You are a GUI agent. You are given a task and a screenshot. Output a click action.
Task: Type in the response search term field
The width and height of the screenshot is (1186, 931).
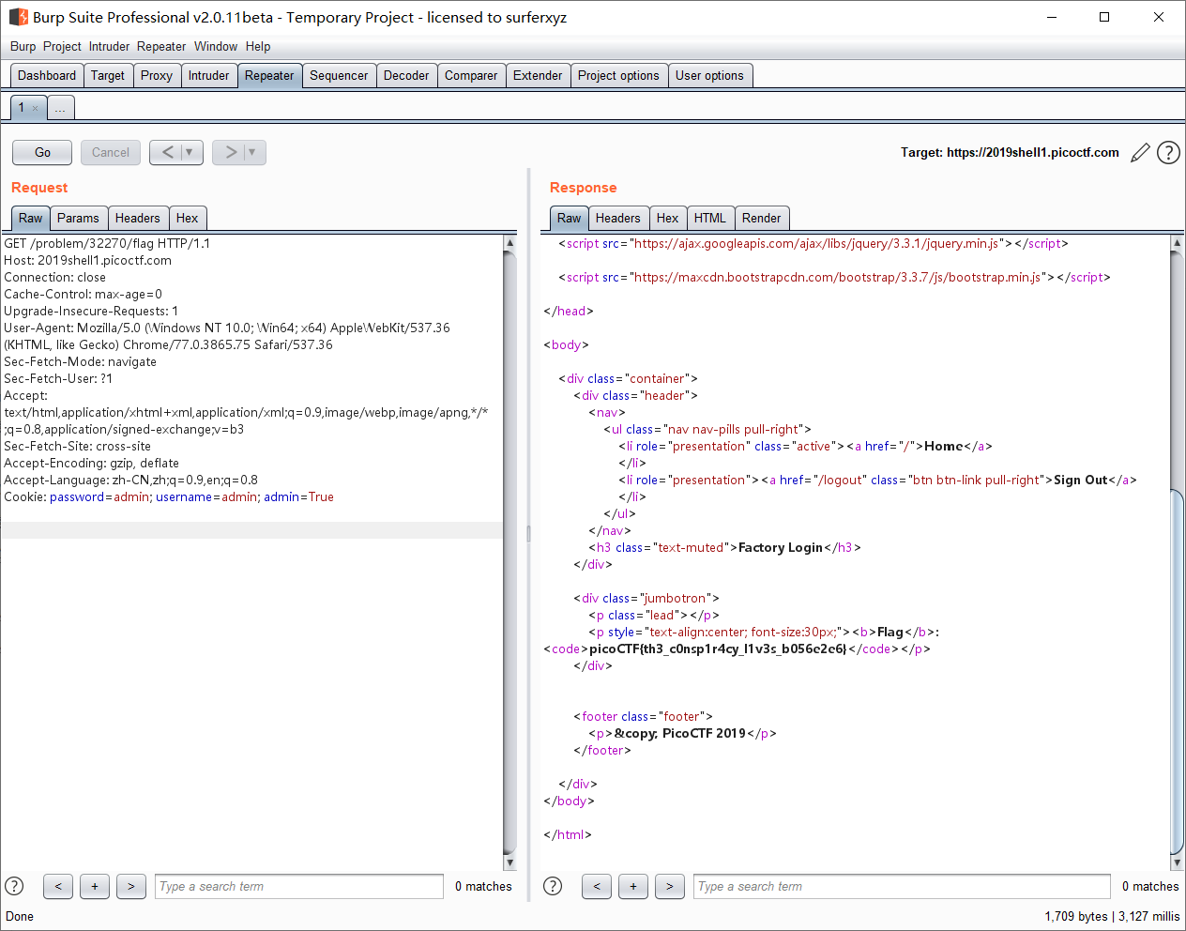901,886
